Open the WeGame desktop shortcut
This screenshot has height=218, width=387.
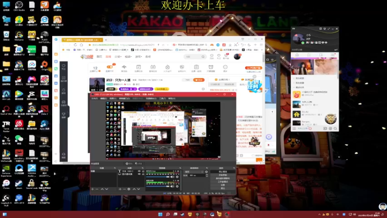(x=19, y=36)
